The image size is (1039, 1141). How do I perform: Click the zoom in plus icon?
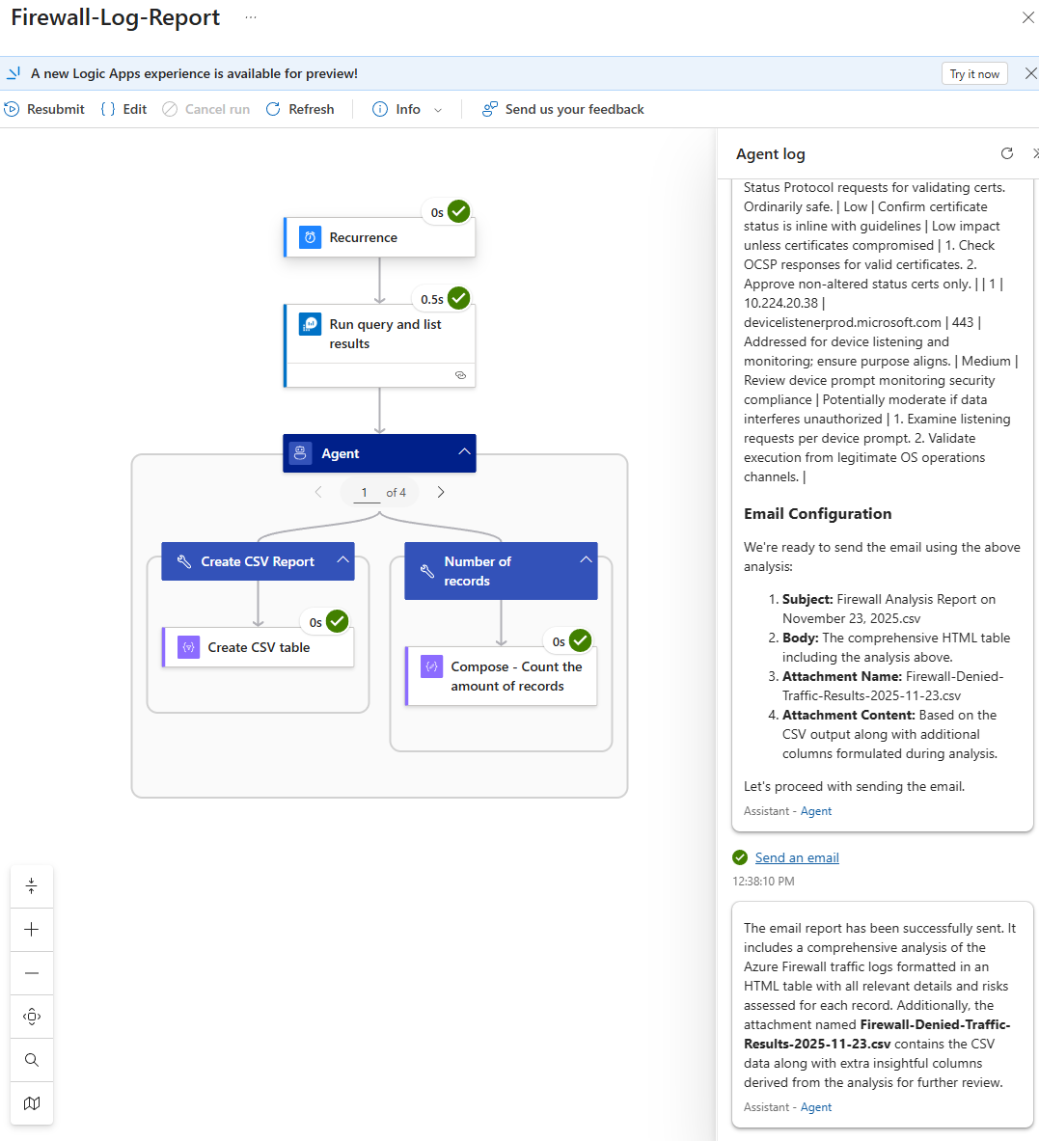coord(32,930)
